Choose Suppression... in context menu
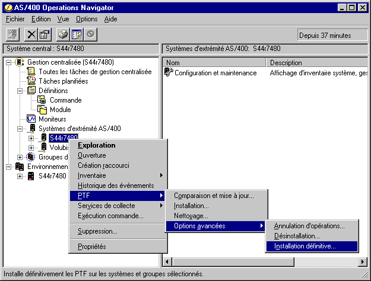The image size is (371, 281). 118,231
